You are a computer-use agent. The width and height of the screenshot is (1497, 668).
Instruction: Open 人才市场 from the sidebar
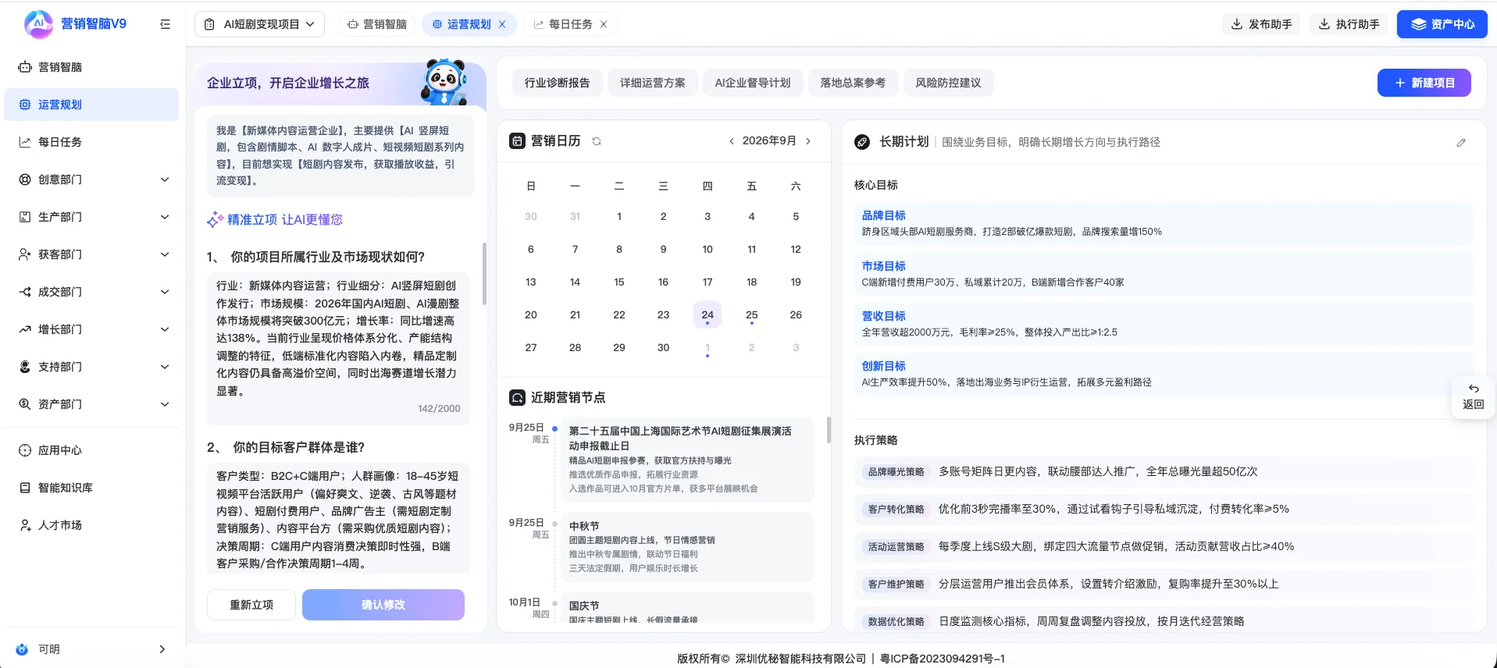(x=91, y=525)
